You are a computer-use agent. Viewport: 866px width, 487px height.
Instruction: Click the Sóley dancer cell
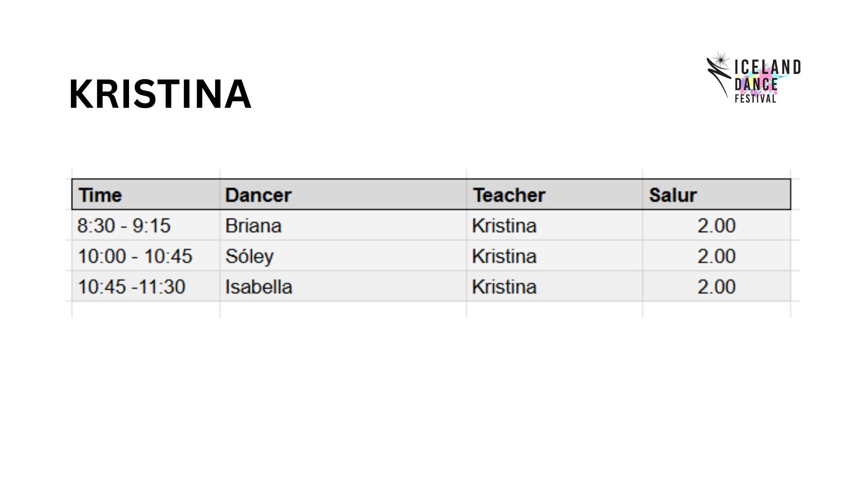(x=343, y=256)
